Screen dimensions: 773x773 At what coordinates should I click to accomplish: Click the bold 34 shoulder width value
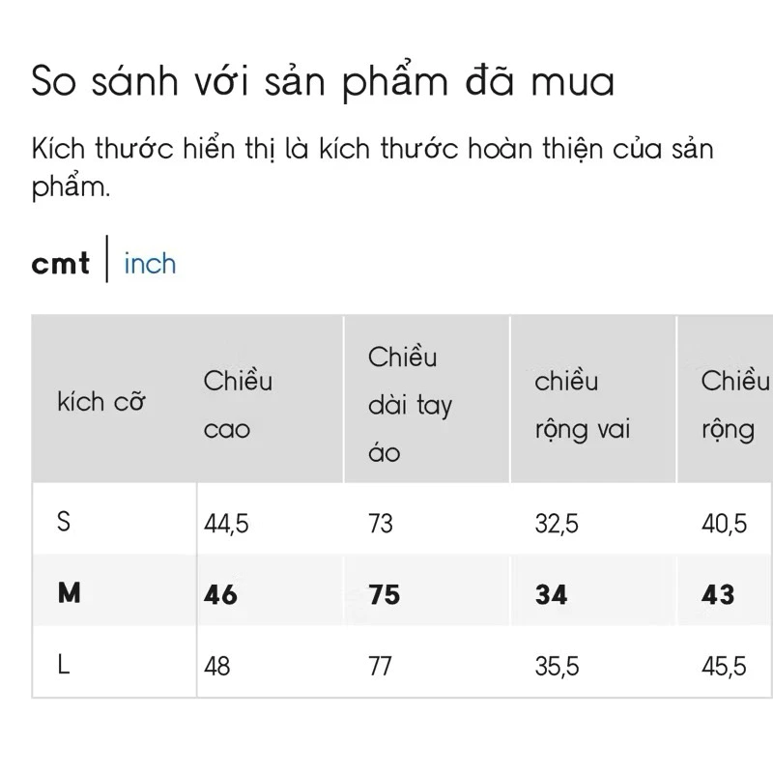coord(552,594)
